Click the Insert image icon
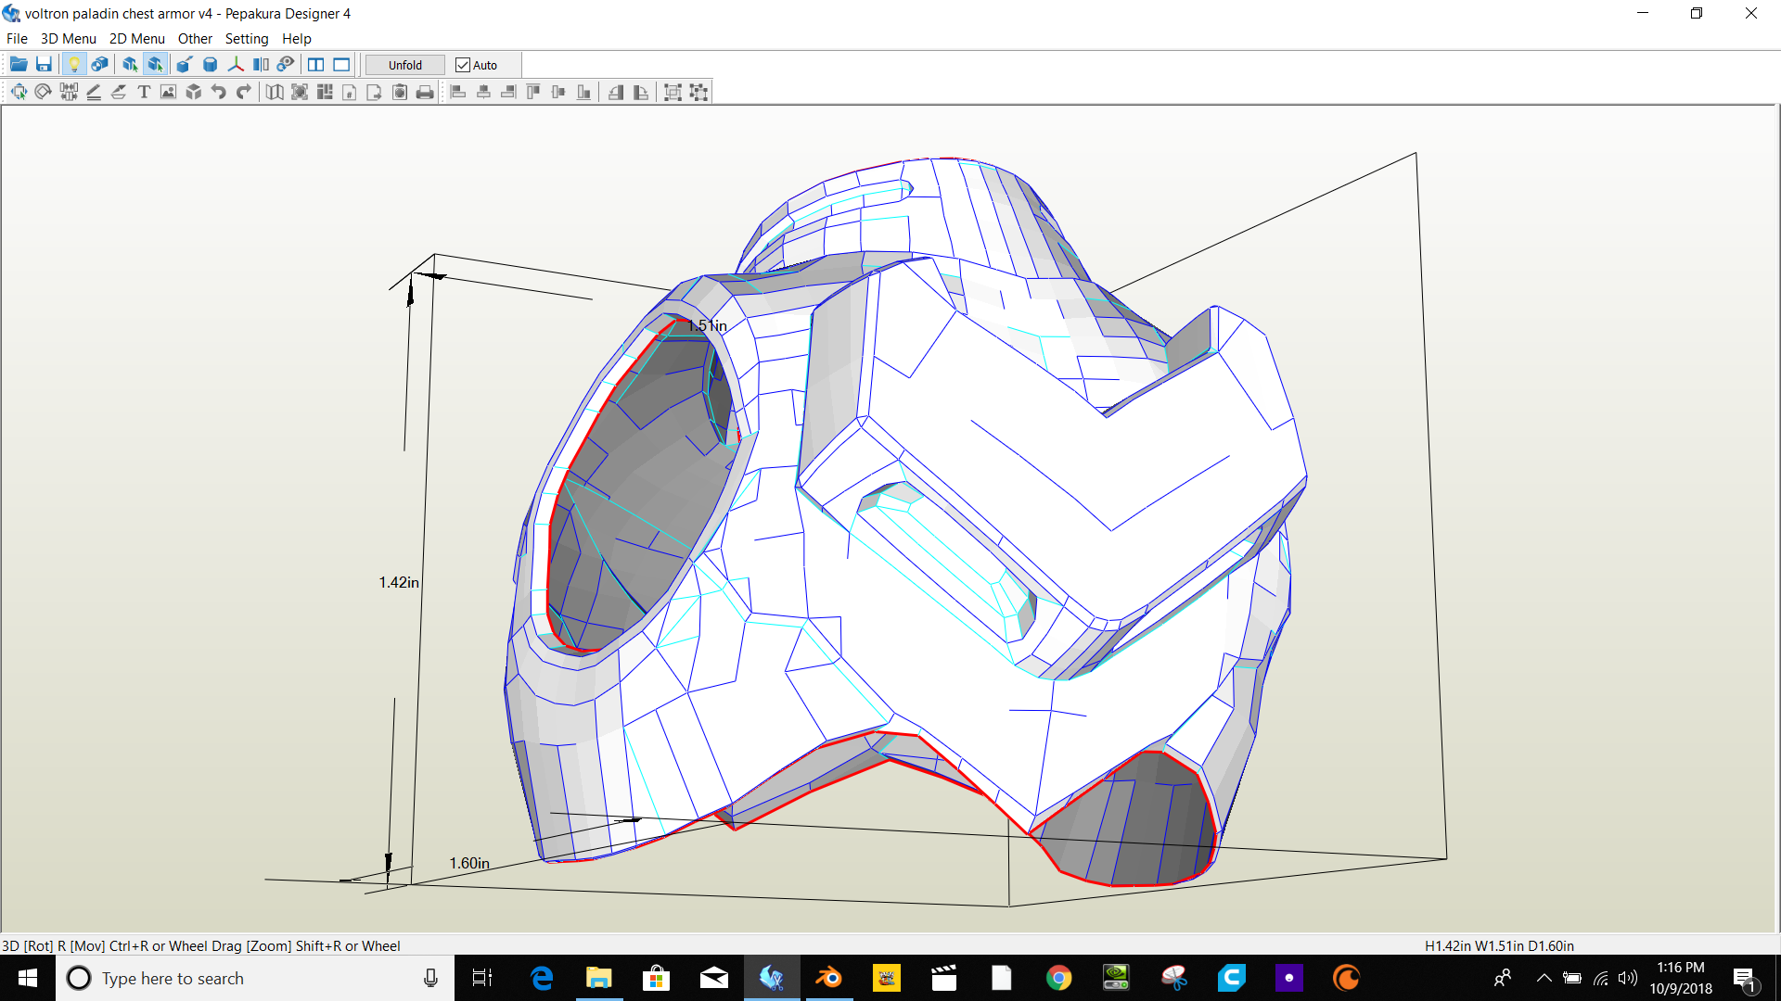The width and height of the screenshot is (1781, 1001). (x=168, y=92)
